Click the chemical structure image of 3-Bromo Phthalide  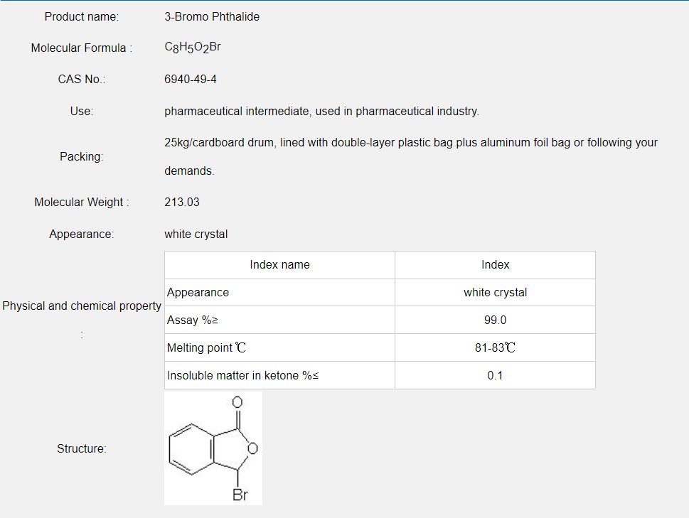(x=213, y=448)
